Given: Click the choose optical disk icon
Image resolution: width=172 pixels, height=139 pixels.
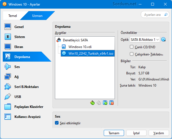Looking at the screenshot, I should coord(163,39).
